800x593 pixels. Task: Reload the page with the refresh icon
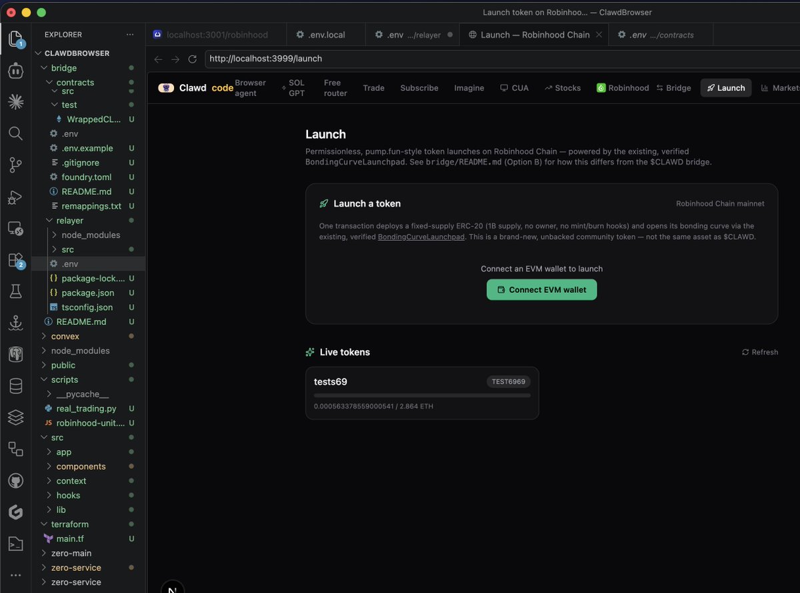(193, 59)
